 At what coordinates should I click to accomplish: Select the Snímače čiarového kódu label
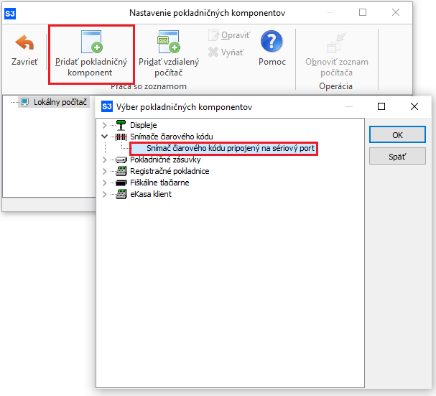[172, 137]
